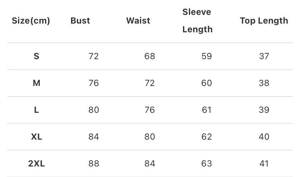
Task: Select the 2XL size row label
Action: [36, 164]
